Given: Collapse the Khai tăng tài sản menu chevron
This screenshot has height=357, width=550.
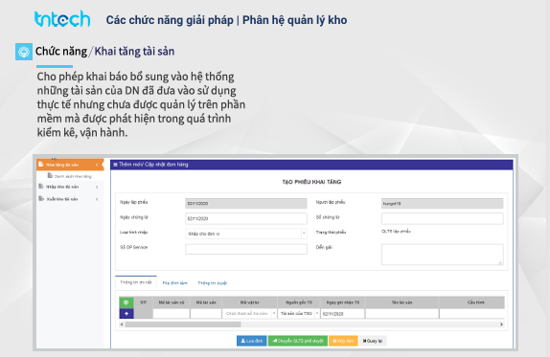Looking at the screenshot, I should click(97, 165).
